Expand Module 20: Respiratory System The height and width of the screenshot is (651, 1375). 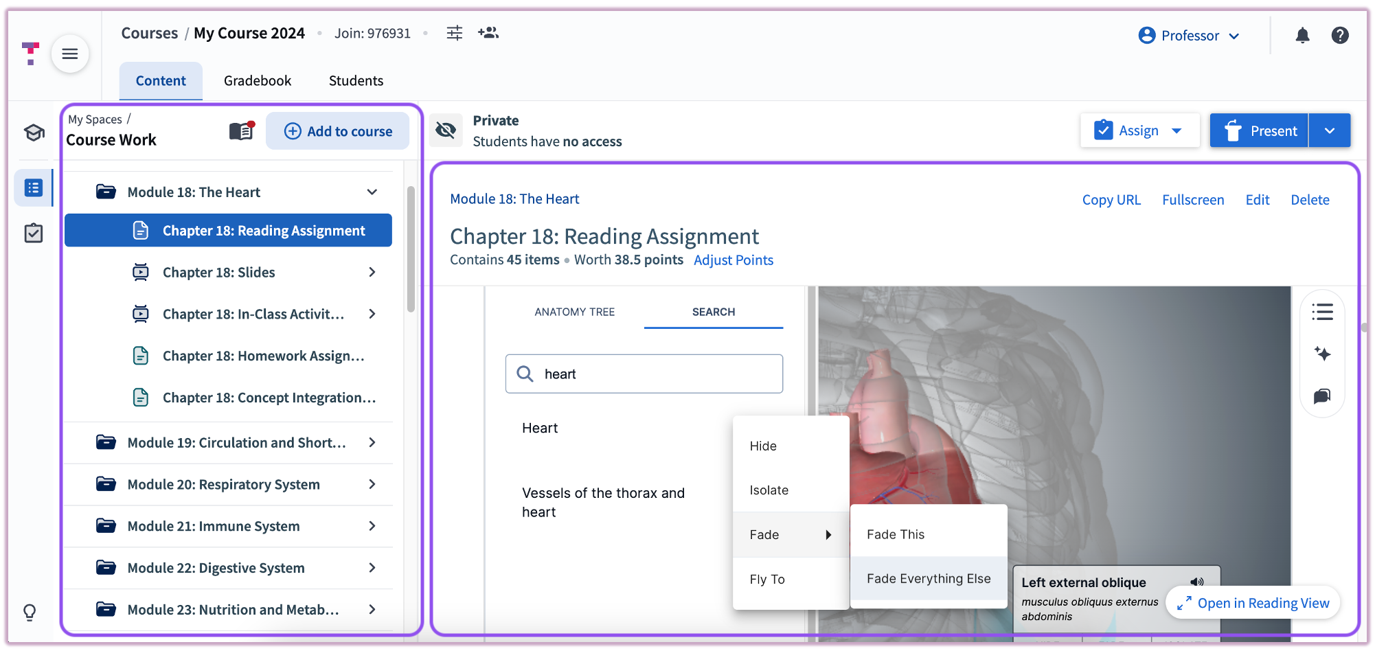click(x=372, y=484)
